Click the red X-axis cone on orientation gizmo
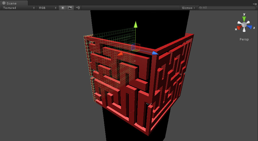Screen dimensions: 258x141 (238, 28)
